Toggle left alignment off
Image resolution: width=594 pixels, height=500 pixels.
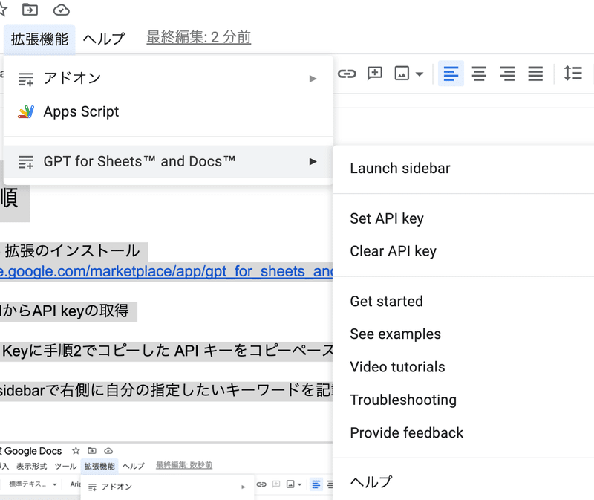point(451,74)
